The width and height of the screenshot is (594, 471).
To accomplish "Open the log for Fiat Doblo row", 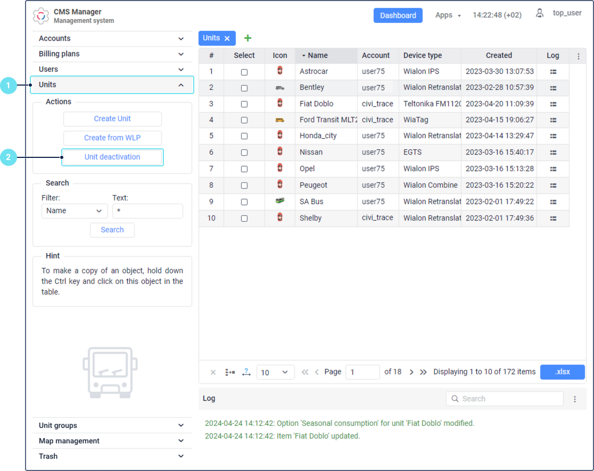I will click(553, 104).
